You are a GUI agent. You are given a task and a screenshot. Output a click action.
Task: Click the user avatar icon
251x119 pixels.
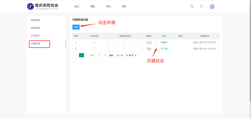point(212,6)
